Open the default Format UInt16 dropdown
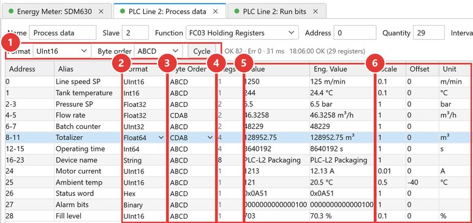 click(x=62, y=51)
